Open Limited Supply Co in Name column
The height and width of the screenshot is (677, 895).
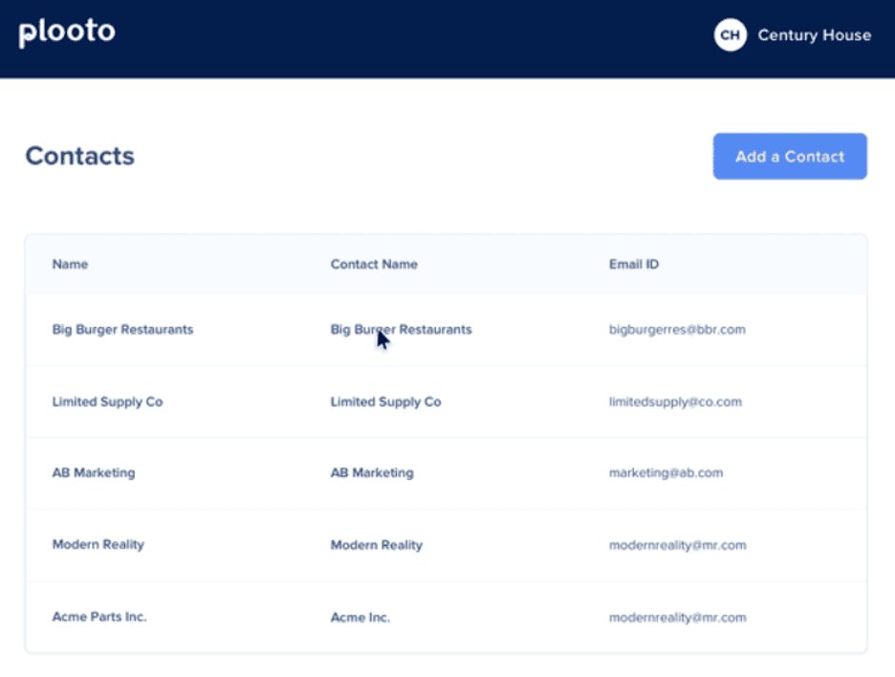pyautogui.click(x=107, y=402)
